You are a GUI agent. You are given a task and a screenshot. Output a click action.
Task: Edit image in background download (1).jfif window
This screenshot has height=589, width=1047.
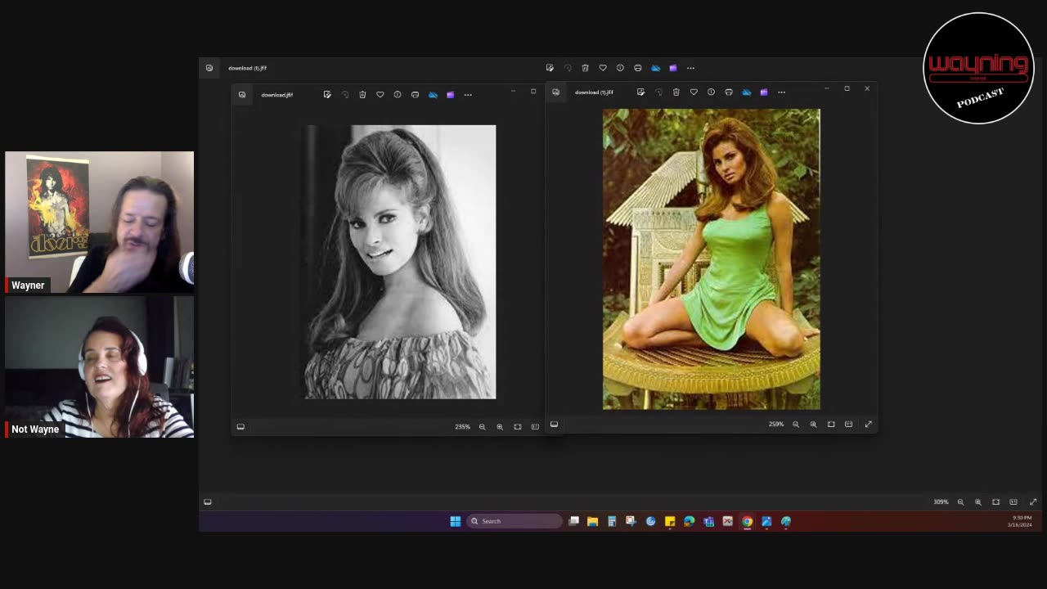(x=550, y=68)
